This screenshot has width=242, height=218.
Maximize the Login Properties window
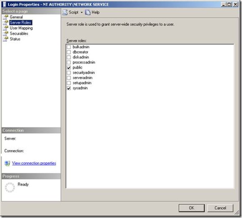pos(229,5)
